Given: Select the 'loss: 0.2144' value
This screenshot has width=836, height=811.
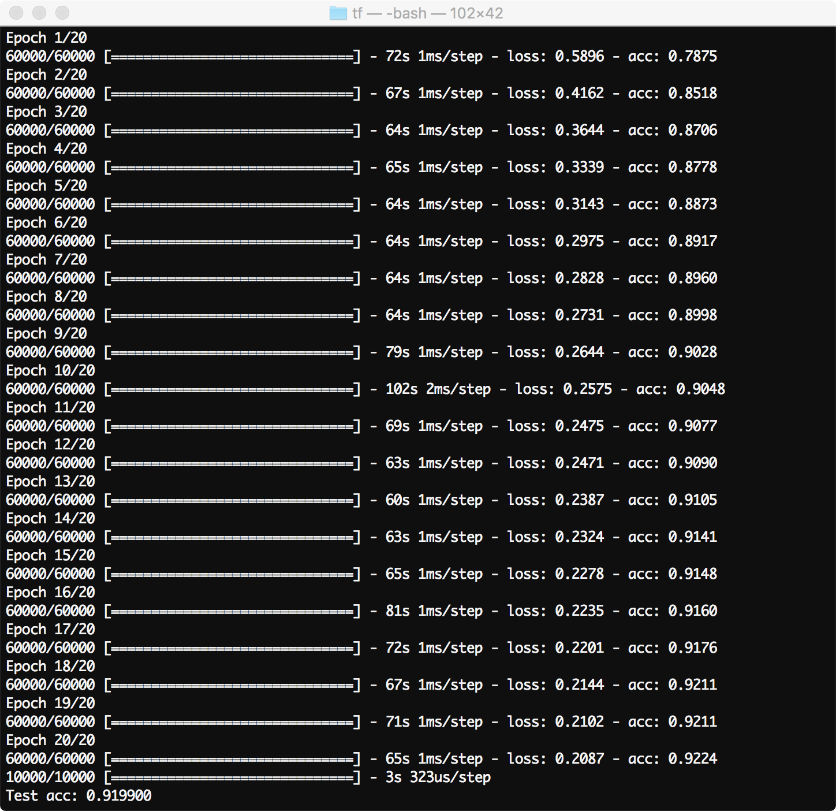Looking at the screenshot, I should click(555, 685).
